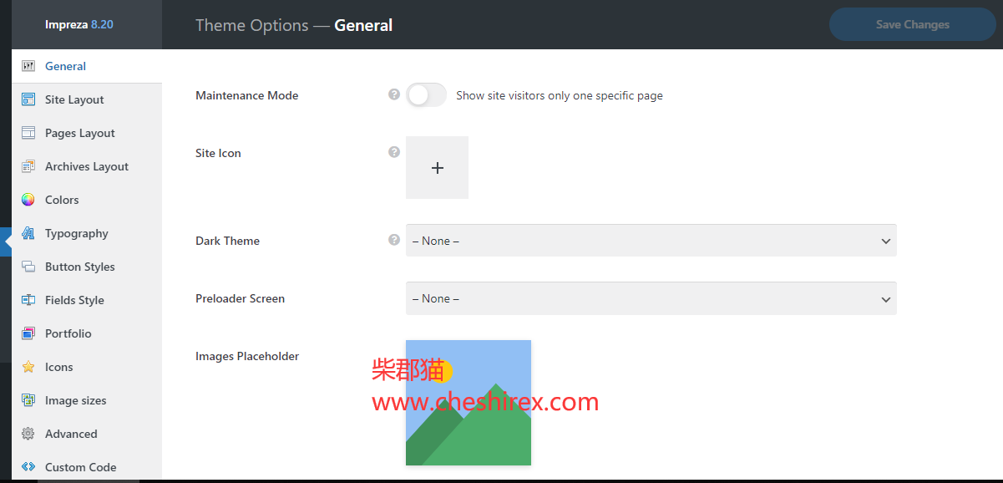Click the Advanced gear icon
Screen dimensions: 1003x483
coord(28,434)
